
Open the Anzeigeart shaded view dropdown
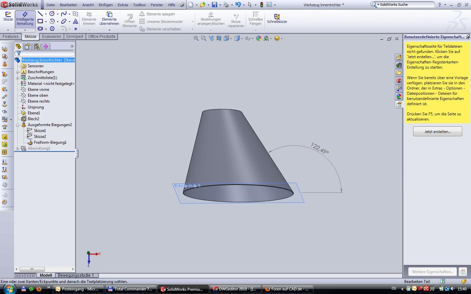242,38
